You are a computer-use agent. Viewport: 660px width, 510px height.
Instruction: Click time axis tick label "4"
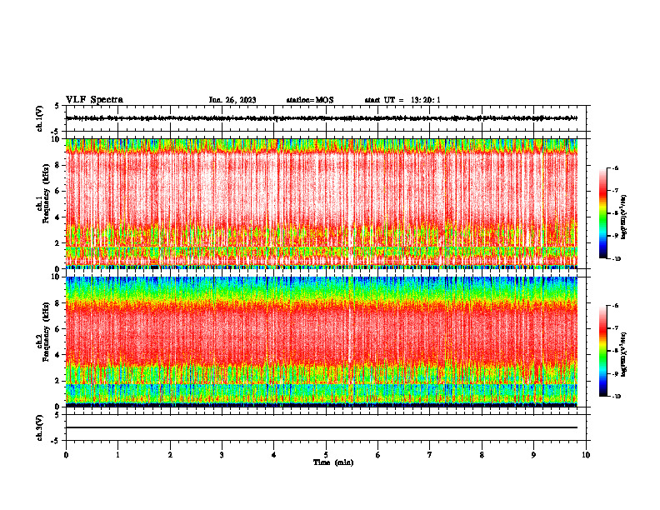[x=274, y=455]
